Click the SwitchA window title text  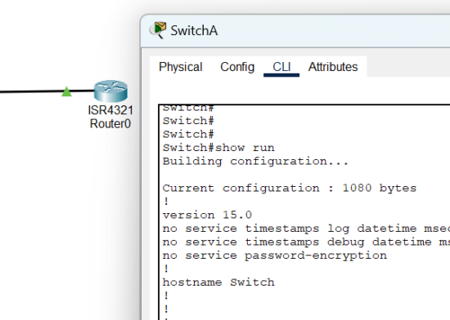pyautogui.click(x=194, y=31)
